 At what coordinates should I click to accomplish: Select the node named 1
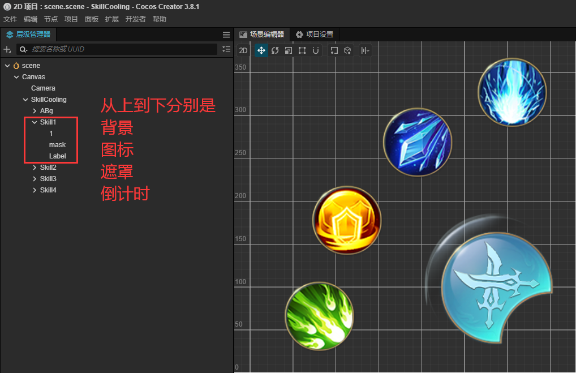coord(51,134)
